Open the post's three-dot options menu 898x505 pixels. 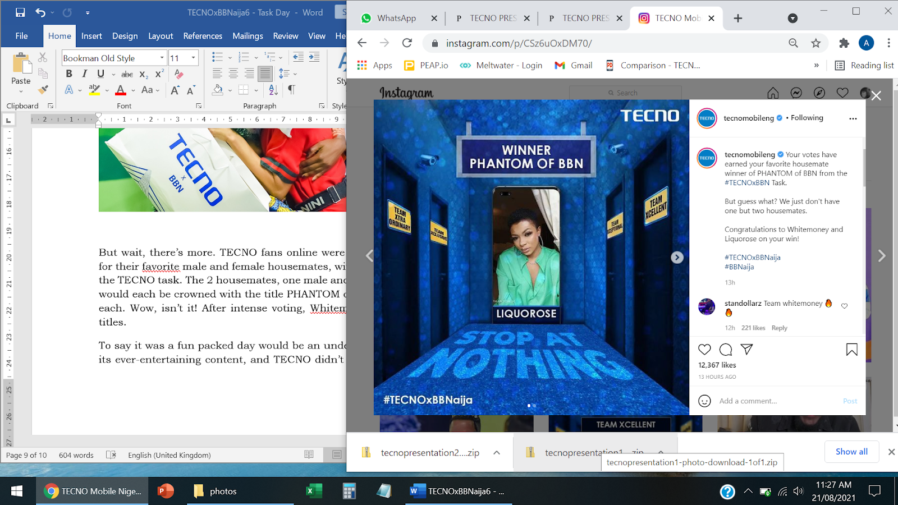click(853, 118)
